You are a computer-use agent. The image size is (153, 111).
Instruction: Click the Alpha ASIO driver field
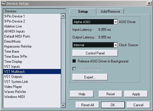click(x=93, y=22)
